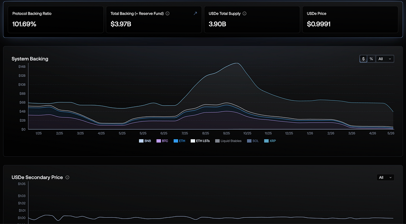
Task: Click the $1.00 price axis label
Action: tap(21, 218)
